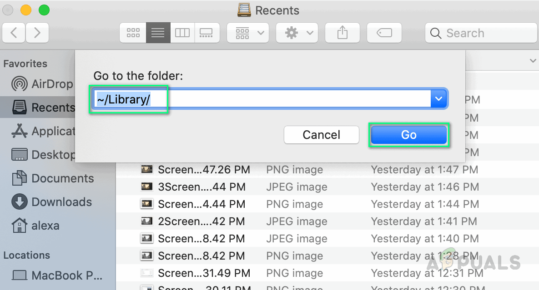Click the ~/Library/ folder path field

click(262, 99)
